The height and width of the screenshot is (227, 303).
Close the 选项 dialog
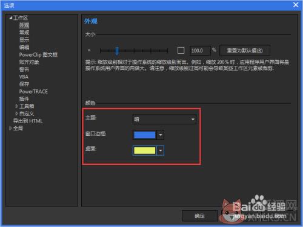coord(296,5)
